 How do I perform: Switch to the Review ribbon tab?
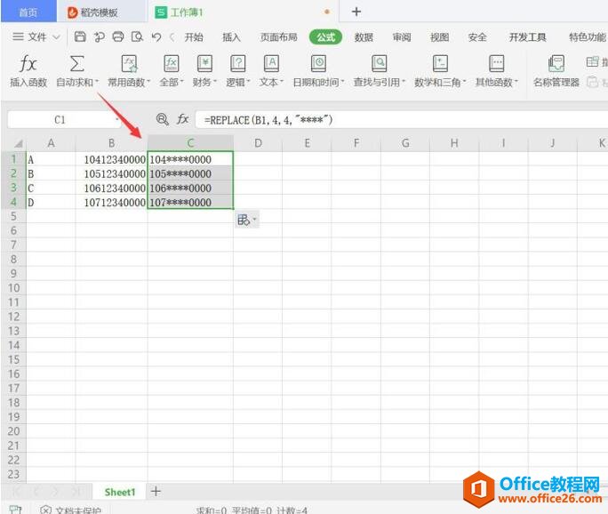point(402,37)
